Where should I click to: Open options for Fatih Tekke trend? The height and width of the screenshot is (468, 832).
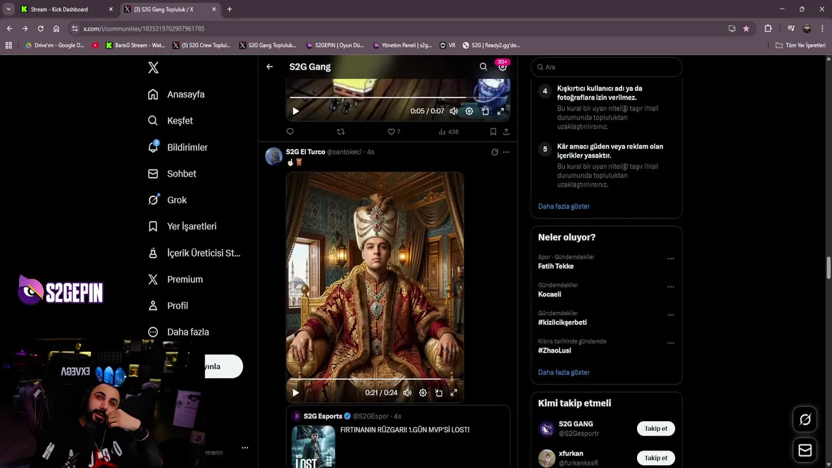pos(671,259)
